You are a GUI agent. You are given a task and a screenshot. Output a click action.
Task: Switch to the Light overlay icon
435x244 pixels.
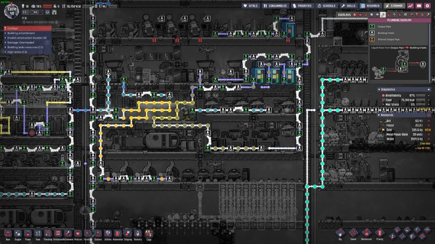coord(377,15)
